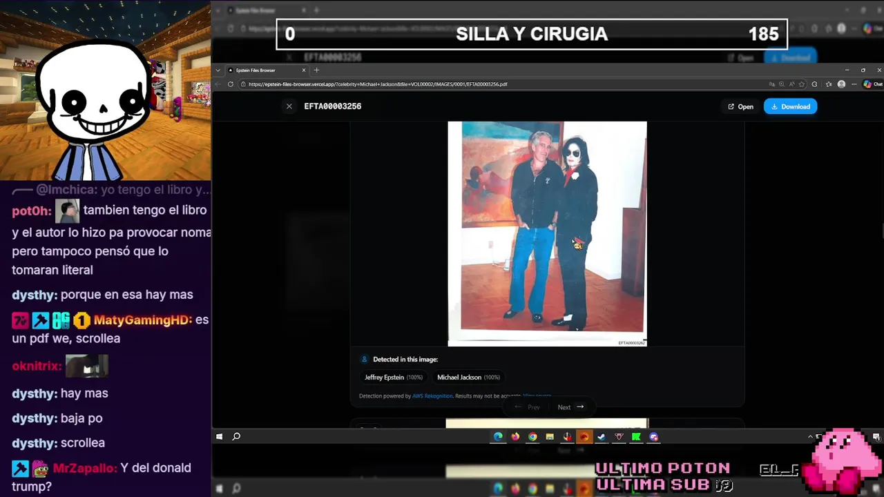
Task: Add this page to favorites star
Action: [801, 84]
